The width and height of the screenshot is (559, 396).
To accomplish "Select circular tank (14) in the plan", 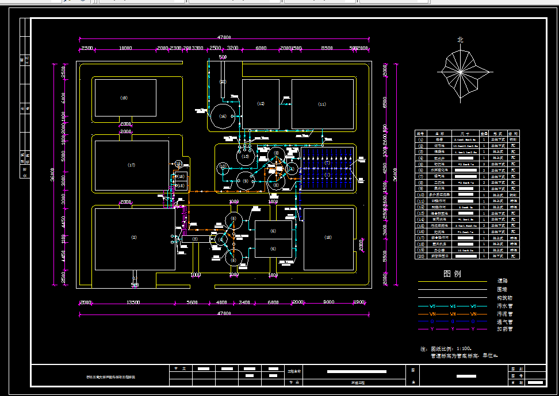I will click(x=222, y=116).
